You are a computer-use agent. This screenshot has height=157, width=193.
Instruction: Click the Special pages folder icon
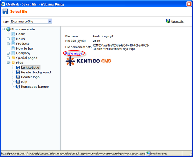click(13, 58)
